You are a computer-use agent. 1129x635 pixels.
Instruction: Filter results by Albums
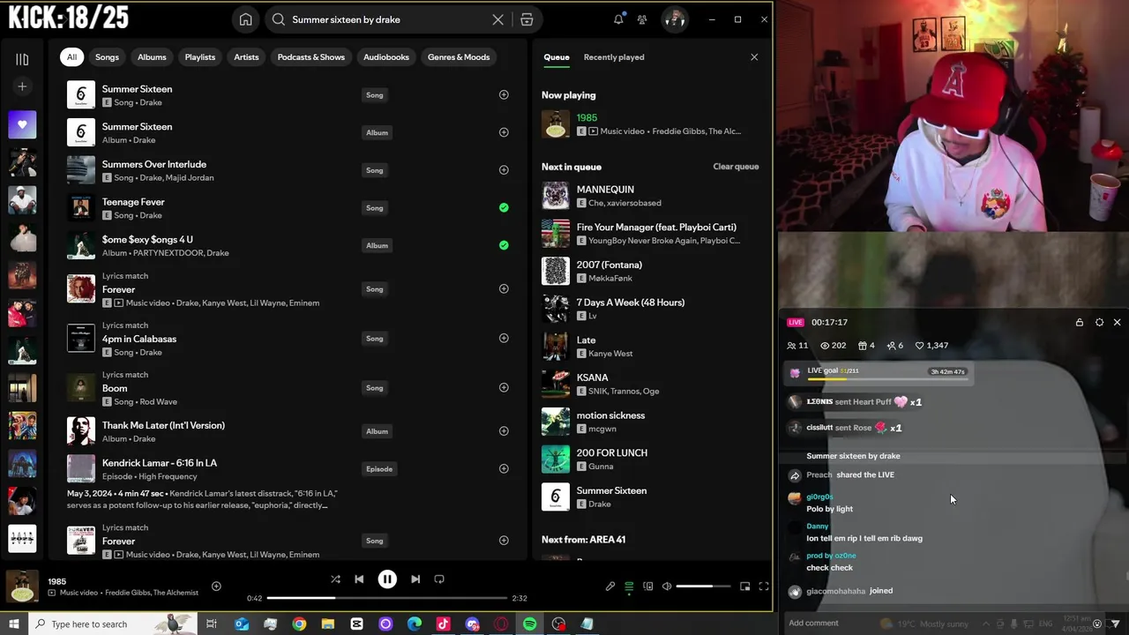[x=152, y=57]
